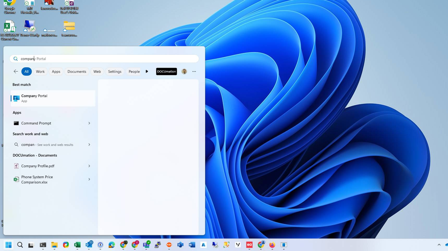Click into the search text box
This screenshot has height=251, width=448.
coord(104,58)
